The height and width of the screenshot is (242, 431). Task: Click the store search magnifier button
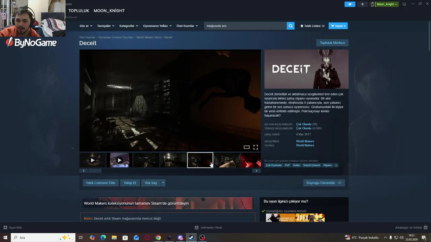coord(291,26)
